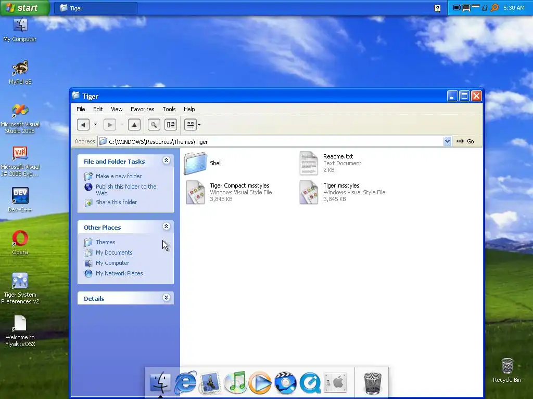This screenshot has width=533, height=399.
Task: Collapse the File and Folder Tasks panel
Action: 166,161
